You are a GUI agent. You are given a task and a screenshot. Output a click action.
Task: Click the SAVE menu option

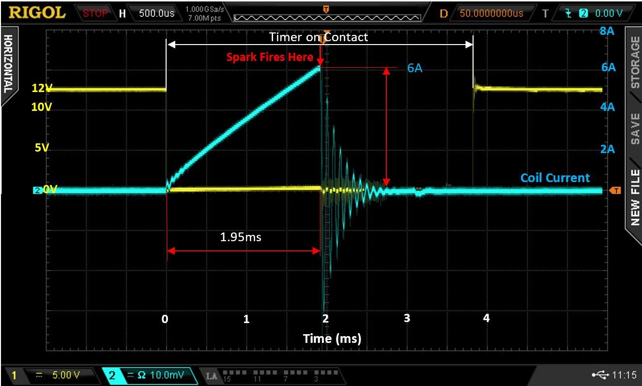(634, 128)
